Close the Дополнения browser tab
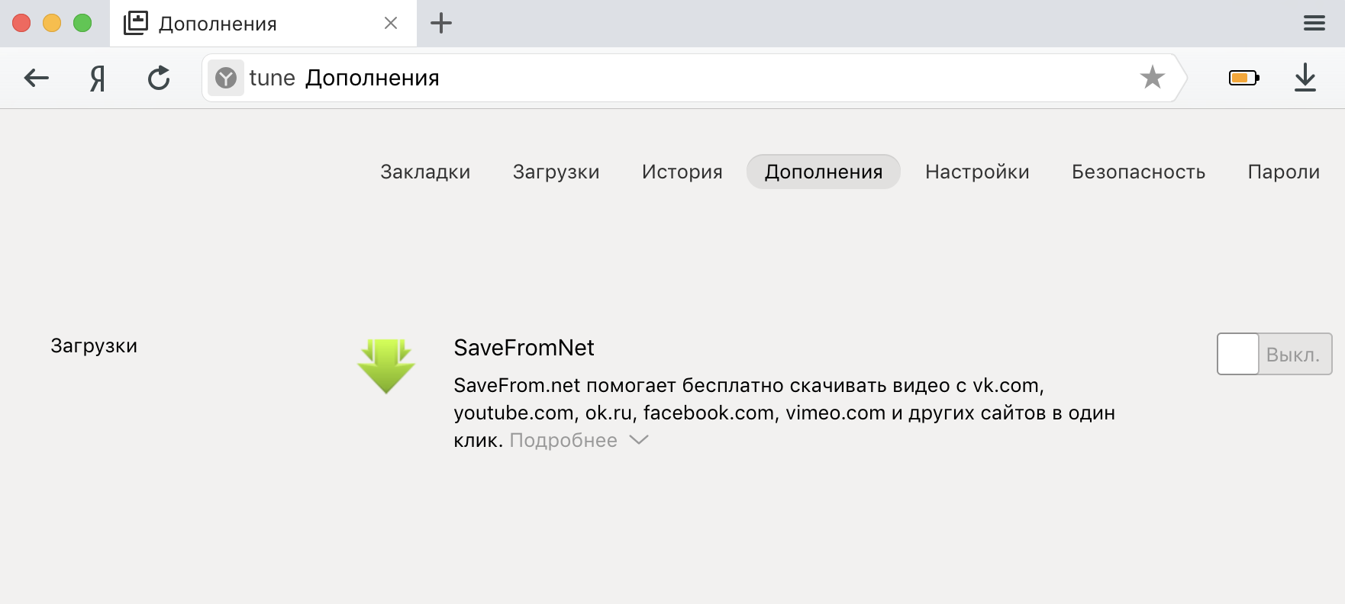This screenshot has height=604, width=1345. point(391,24)
